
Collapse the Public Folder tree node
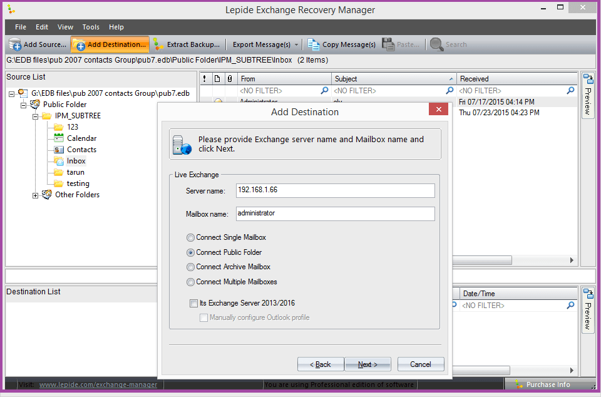tap(24, 104)
